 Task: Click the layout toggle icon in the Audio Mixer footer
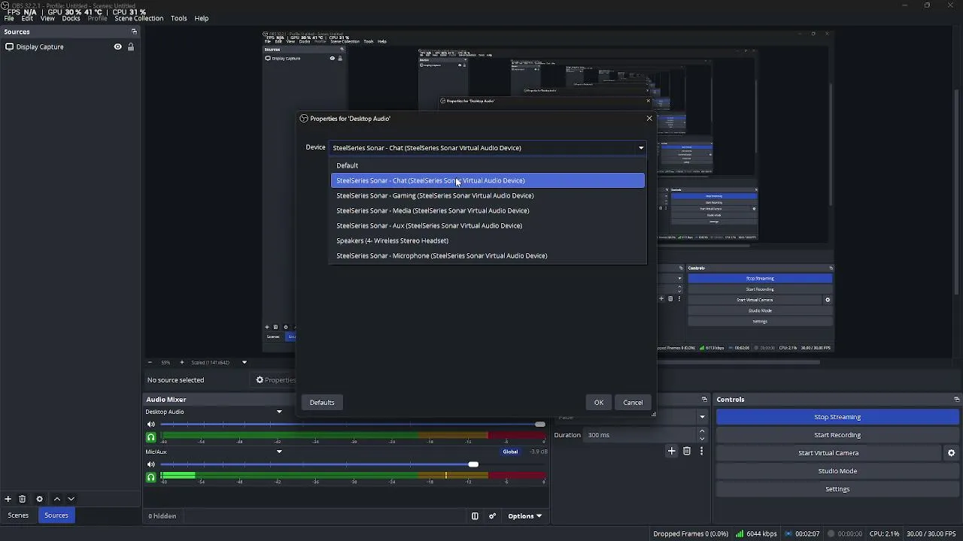click(x=475, y=516)
